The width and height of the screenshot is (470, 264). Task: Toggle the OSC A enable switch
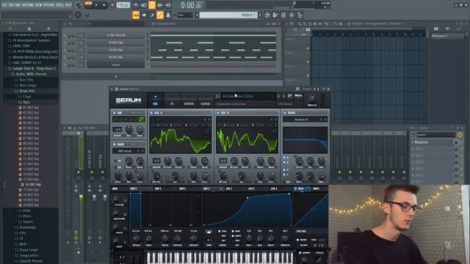[151, 113]
